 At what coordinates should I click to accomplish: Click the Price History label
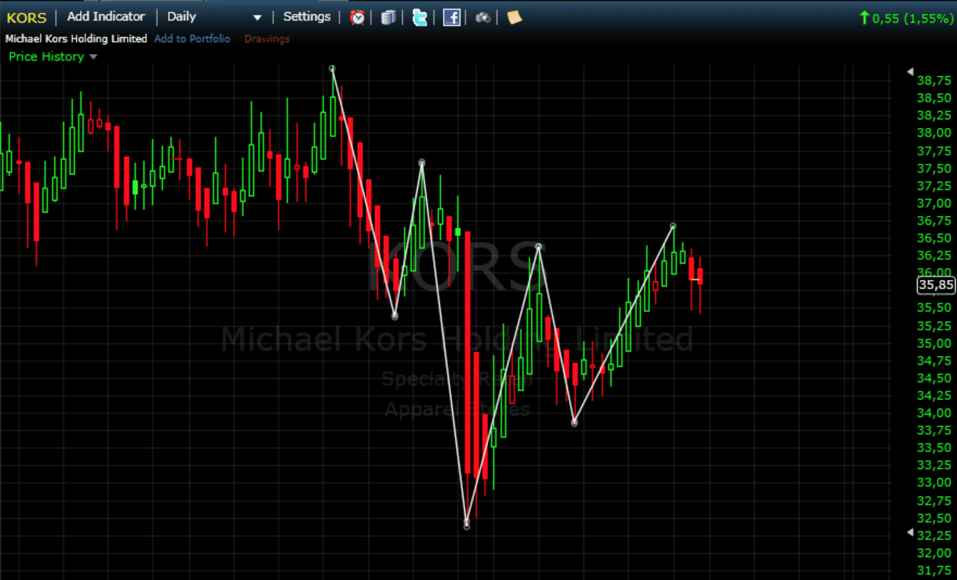click(46, 56)
